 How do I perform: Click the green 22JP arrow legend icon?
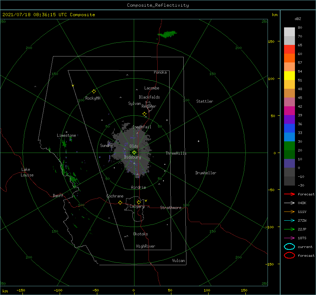289,229
